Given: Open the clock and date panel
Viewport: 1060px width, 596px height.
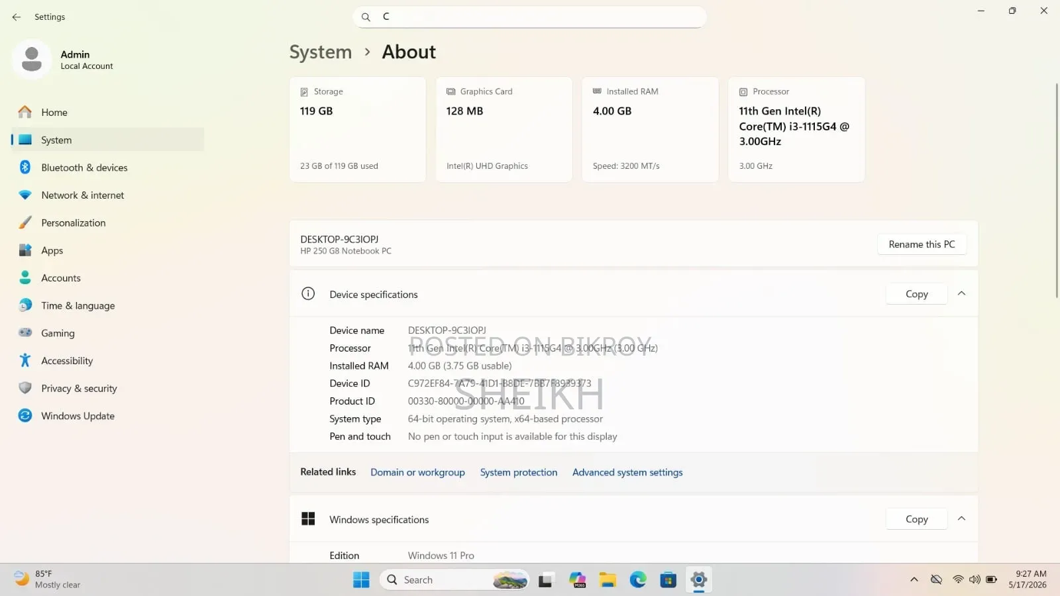Looking at the screenshot, I should (1028, 579).
